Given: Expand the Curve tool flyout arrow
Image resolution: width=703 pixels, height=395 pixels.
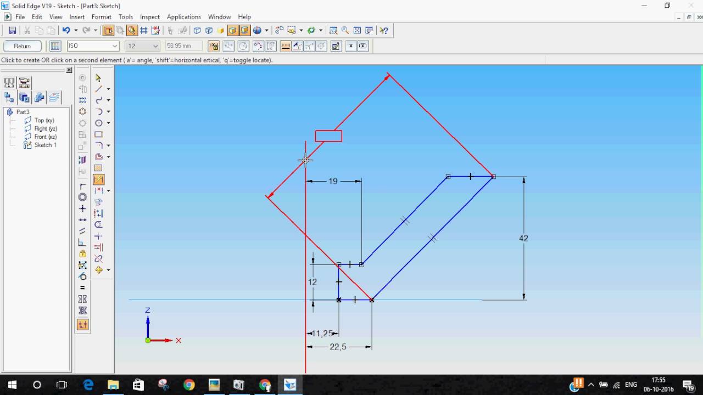Looking at the screenshot, I should pyautogui.click(x=108, y=100).
